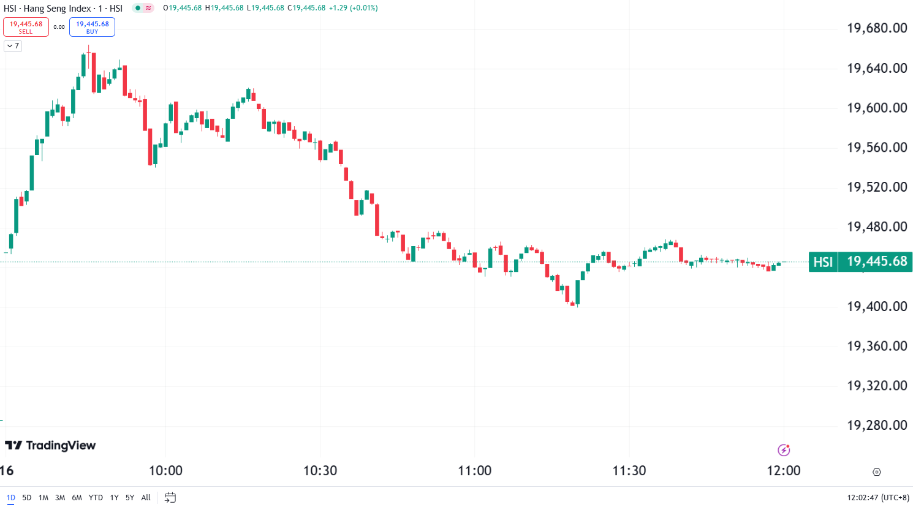Viewport: 913px width, 507px height.
Task: Expand the indicators list chevron
Action: click(x=9, y=47)
